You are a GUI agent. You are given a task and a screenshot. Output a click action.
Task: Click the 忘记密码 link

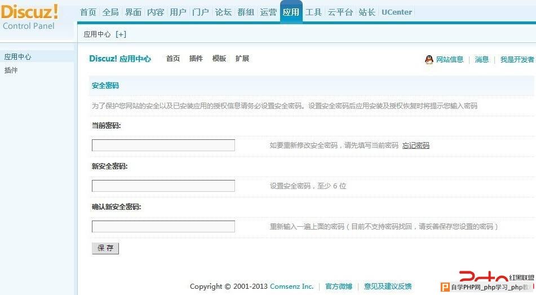pyautogui.click(x=416, y=146)
